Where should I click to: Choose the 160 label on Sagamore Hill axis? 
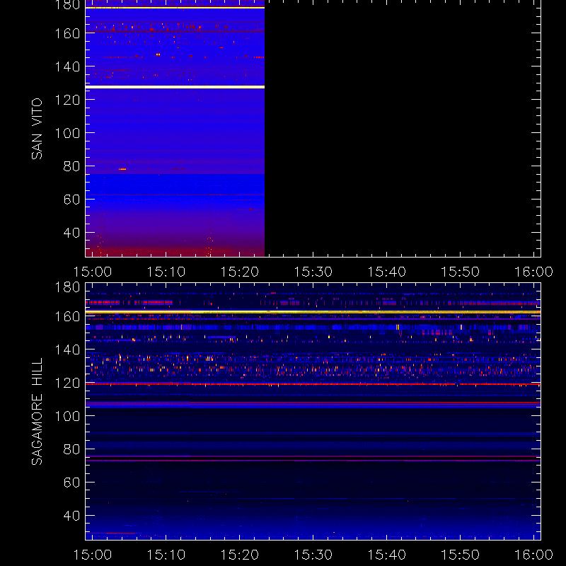coord(67,316)
